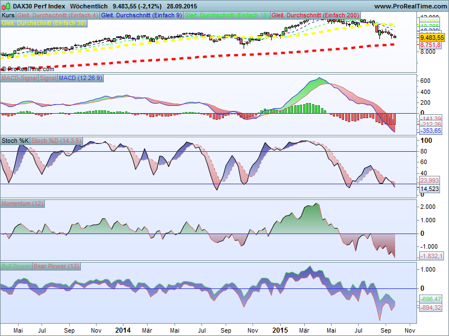
Task: Click the 100 level on stochastic axis
Action: point(426,141)
